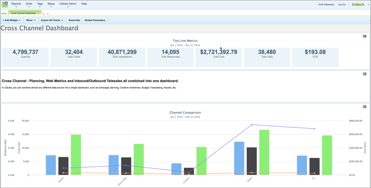Click the Channel Comparison chart title
The image size is (371, 188).
pyautogui.click(x=185, y=113)
